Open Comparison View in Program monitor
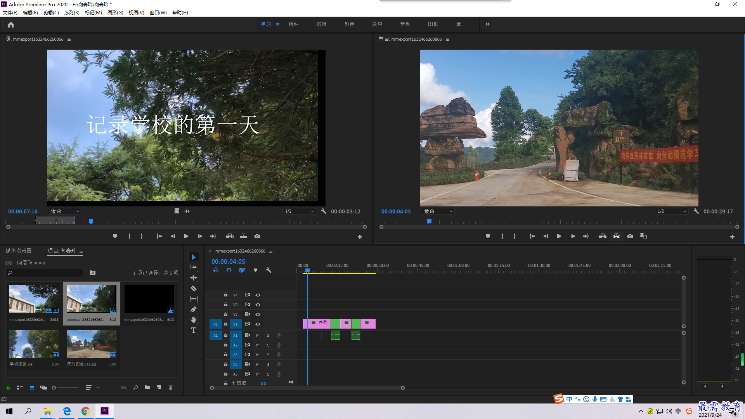 643,236
